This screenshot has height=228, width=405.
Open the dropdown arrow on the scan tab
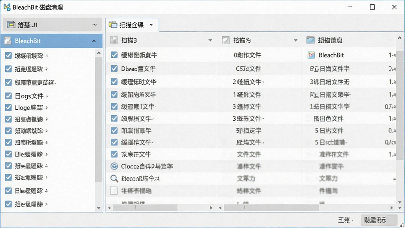(151, 25)
